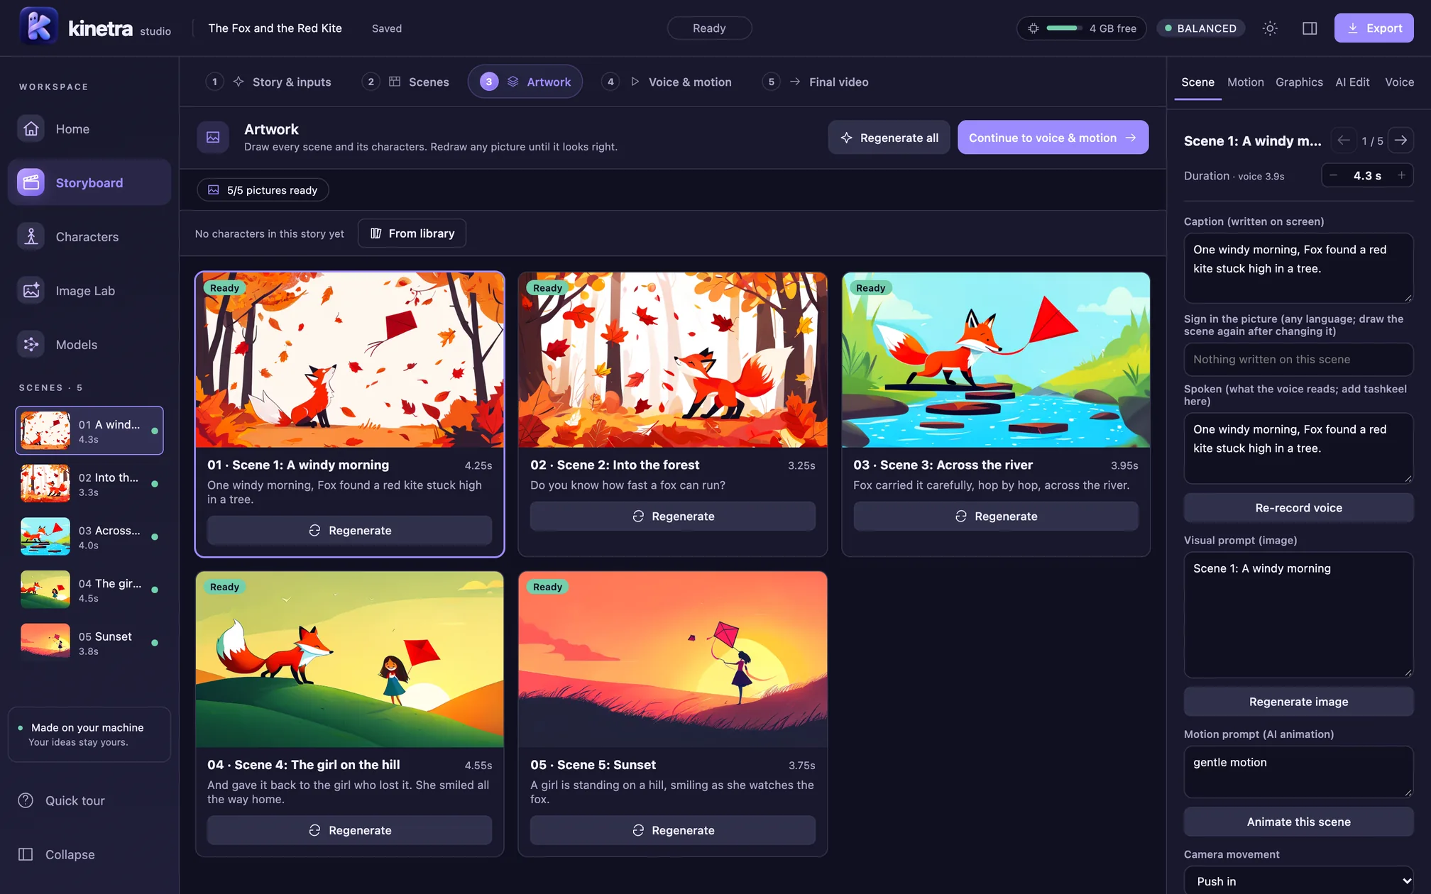The height and width of the screenshot is (894, 1431).
Task: Open Final video step
Action: [x=816, y=82]
